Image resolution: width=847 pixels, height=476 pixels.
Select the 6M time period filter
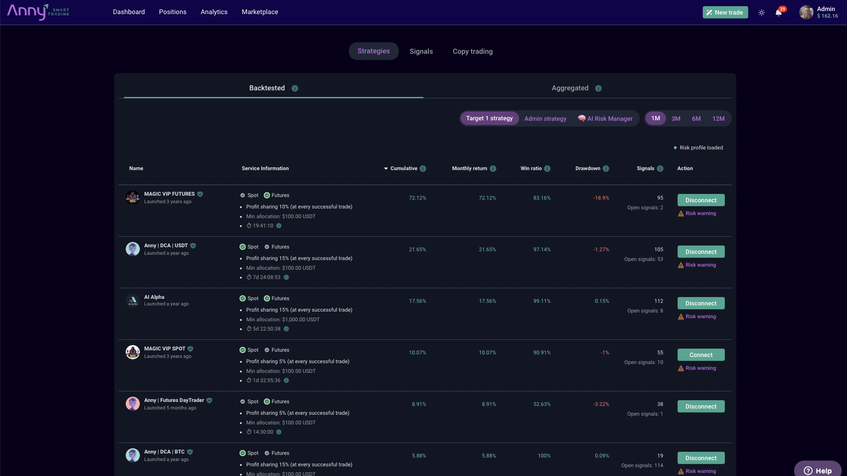(696, 119)
